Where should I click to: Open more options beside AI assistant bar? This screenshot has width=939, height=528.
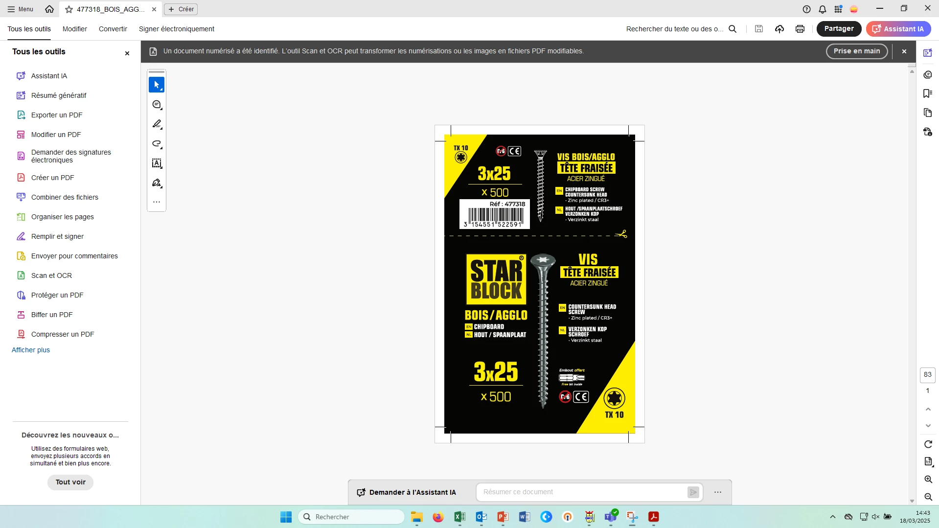[x=717, y=492]
